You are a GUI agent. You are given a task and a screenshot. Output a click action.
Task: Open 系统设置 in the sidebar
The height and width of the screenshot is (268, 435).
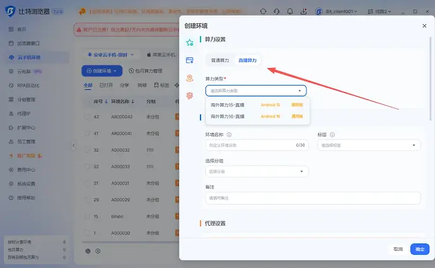[22, 184]
